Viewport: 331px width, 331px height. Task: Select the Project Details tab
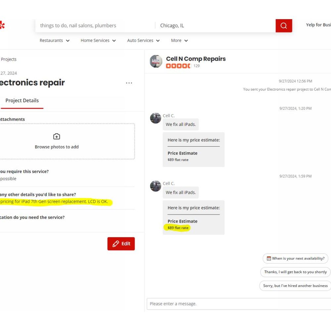[22, 101]
